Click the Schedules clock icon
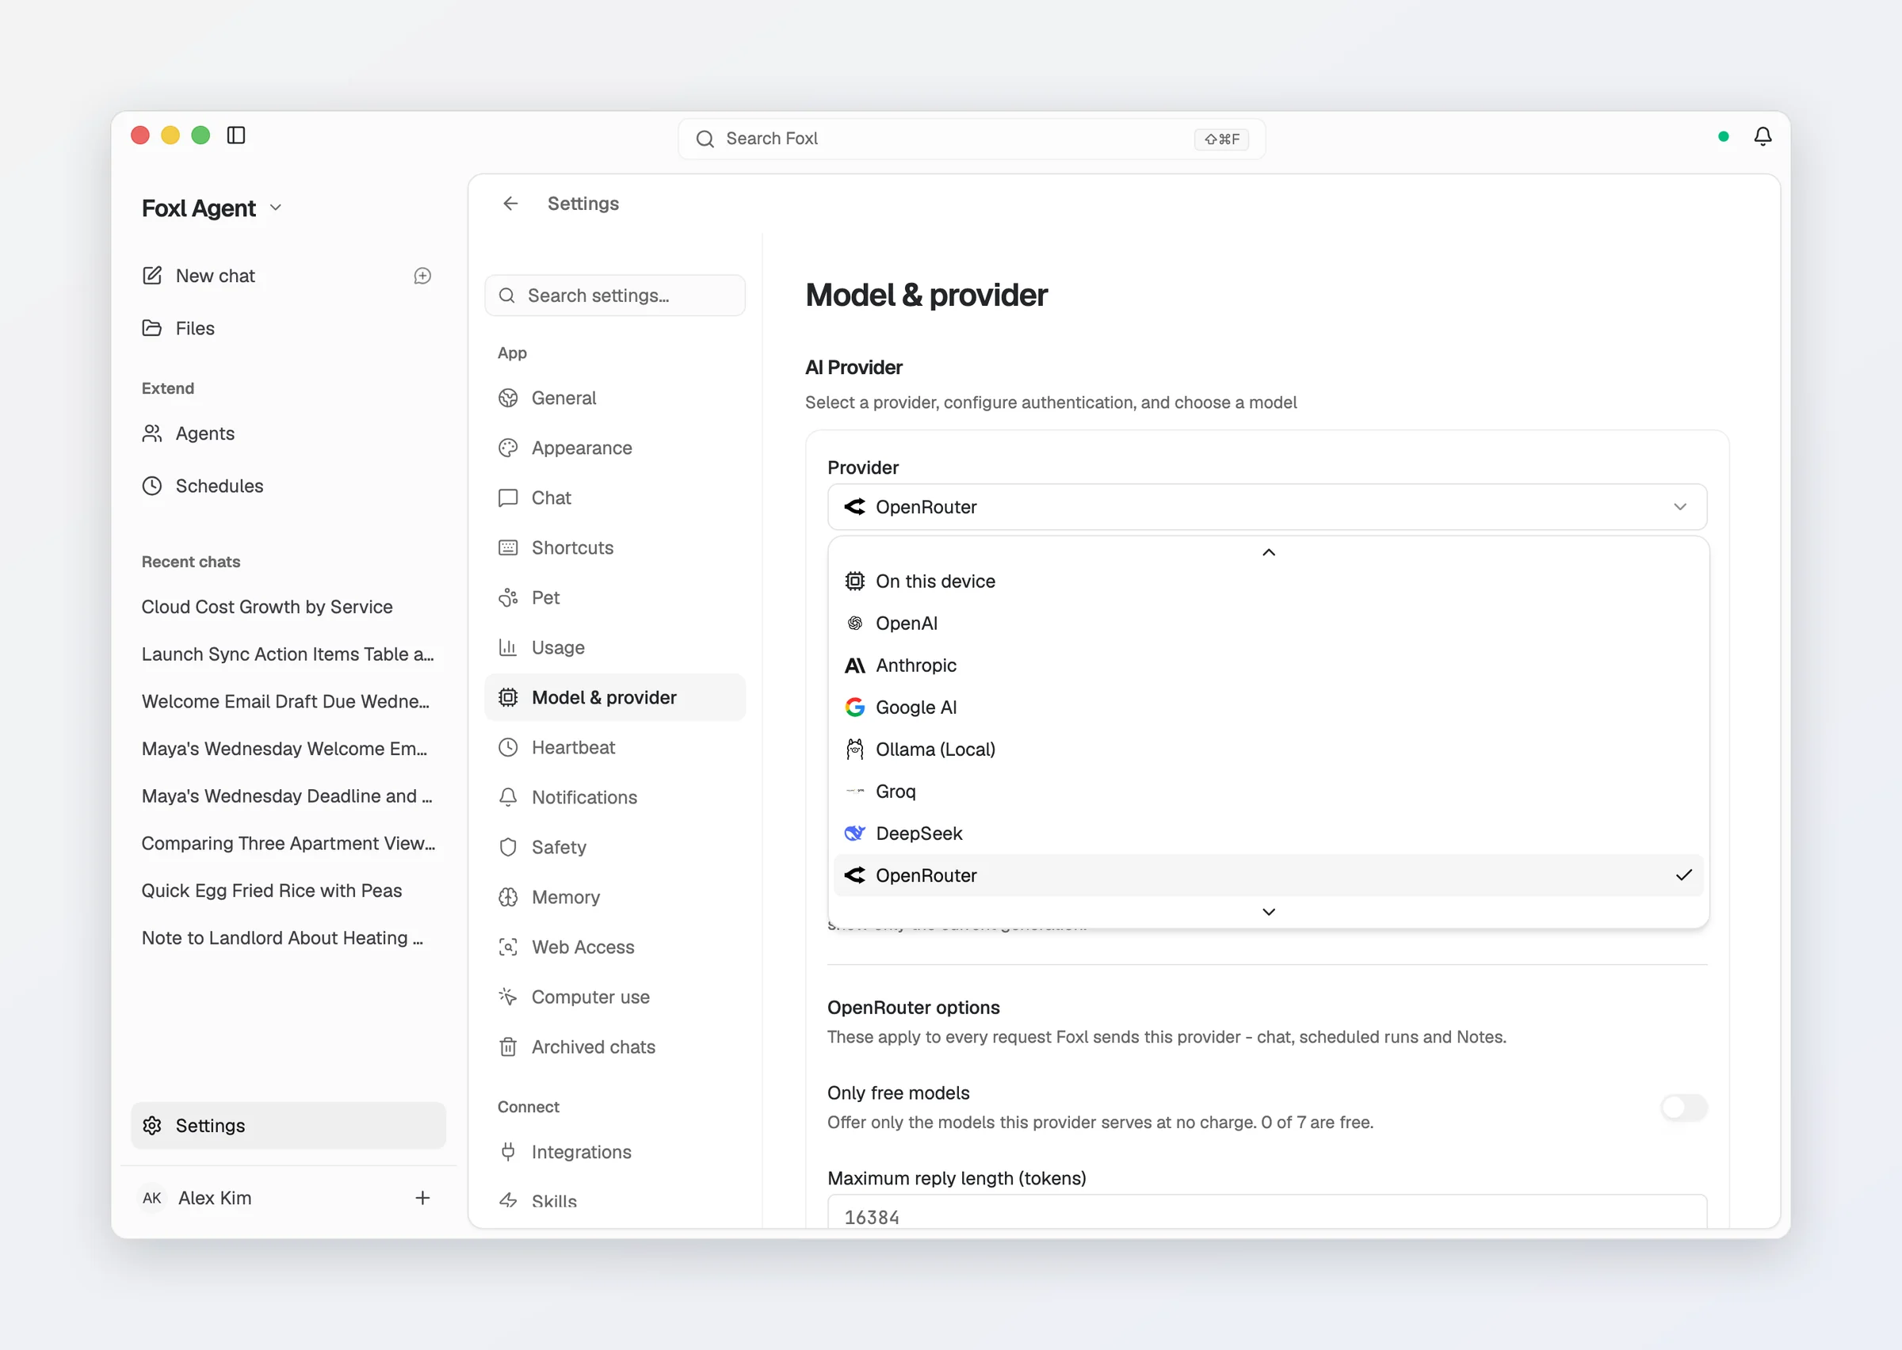This screenshot has height=1350, width=1902. pos(152,486)
